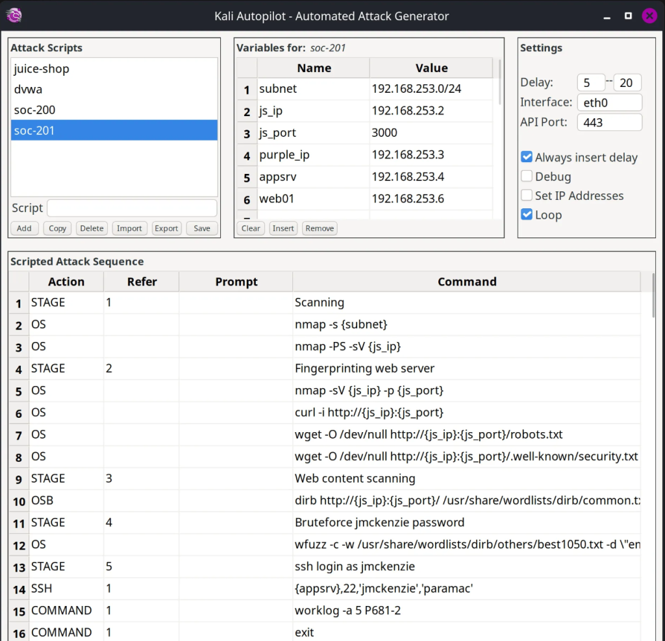Select the curl -i http command cell
Screen dimensions: 665x641
click(466, 413)
